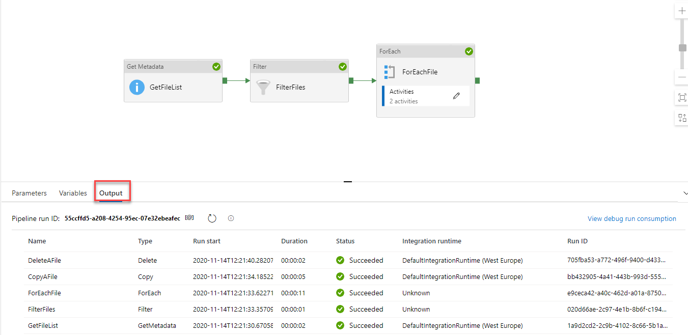Screen dimensions: 688x335
Task: Open the Parameters tab
Action: tap(29, 193)
